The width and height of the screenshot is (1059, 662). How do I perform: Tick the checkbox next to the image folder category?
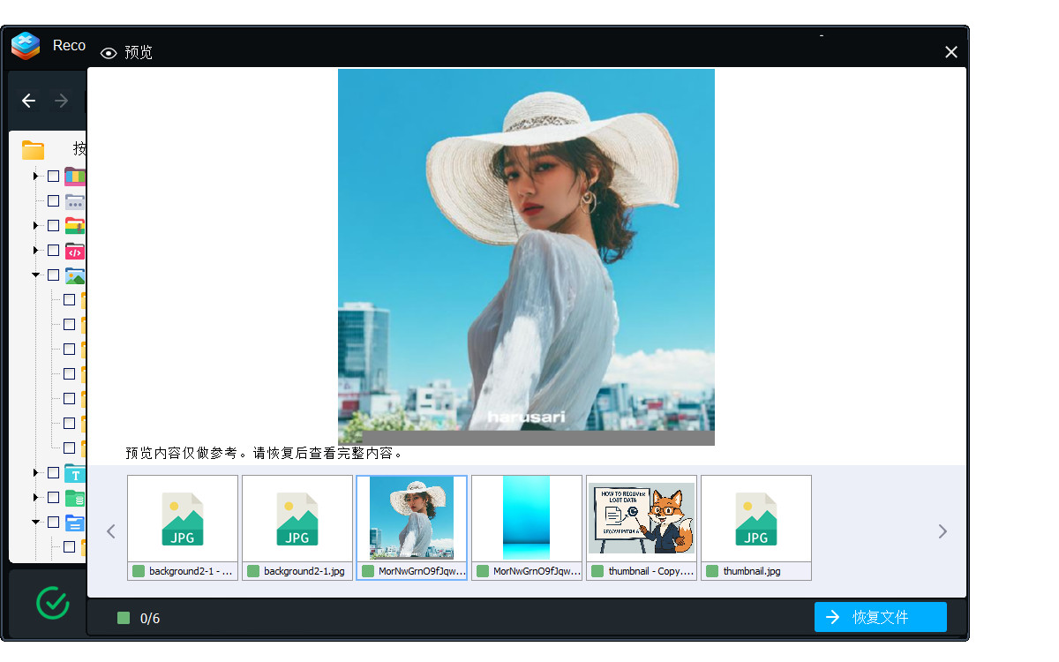click(52, 275)
